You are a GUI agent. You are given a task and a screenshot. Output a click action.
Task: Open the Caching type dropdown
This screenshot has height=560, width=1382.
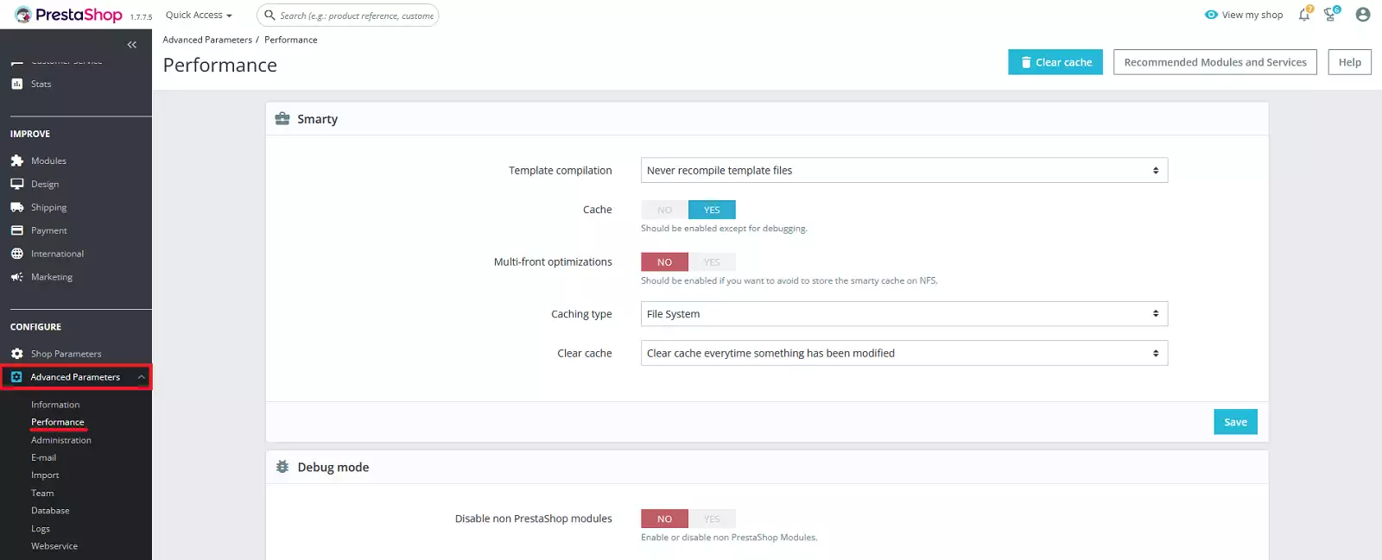point(903,314)
